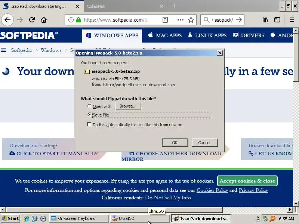This screenshot has height=224, width=299.
Task: Click the horizontal scrollbar left arrow
Action: coord(3,210)
